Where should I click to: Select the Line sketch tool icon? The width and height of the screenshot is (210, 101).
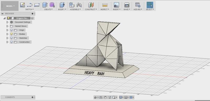click(30, 5)
